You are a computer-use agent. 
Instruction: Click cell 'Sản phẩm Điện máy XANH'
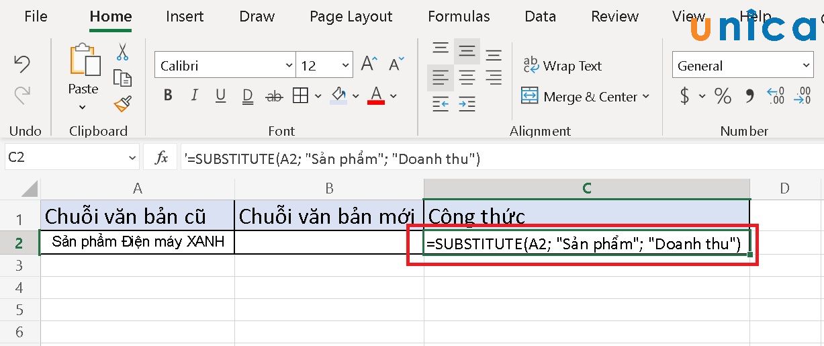[138, 242]
